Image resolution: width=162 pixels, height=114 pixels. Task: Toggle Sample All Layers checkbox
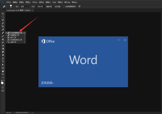click(x=64, y=6)
